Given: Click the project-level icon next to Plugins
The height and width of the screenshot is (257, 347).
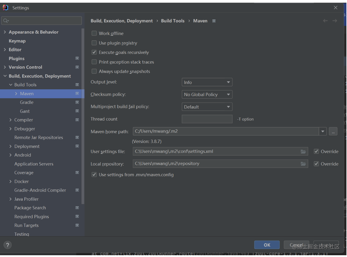Looking at the screenshot, I should tap(77, 58).
